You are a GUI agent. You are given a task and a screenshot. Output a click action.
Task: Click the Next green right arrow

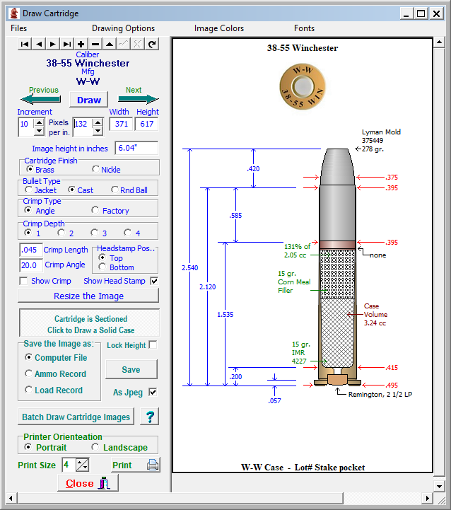click(x=139, y=98)
